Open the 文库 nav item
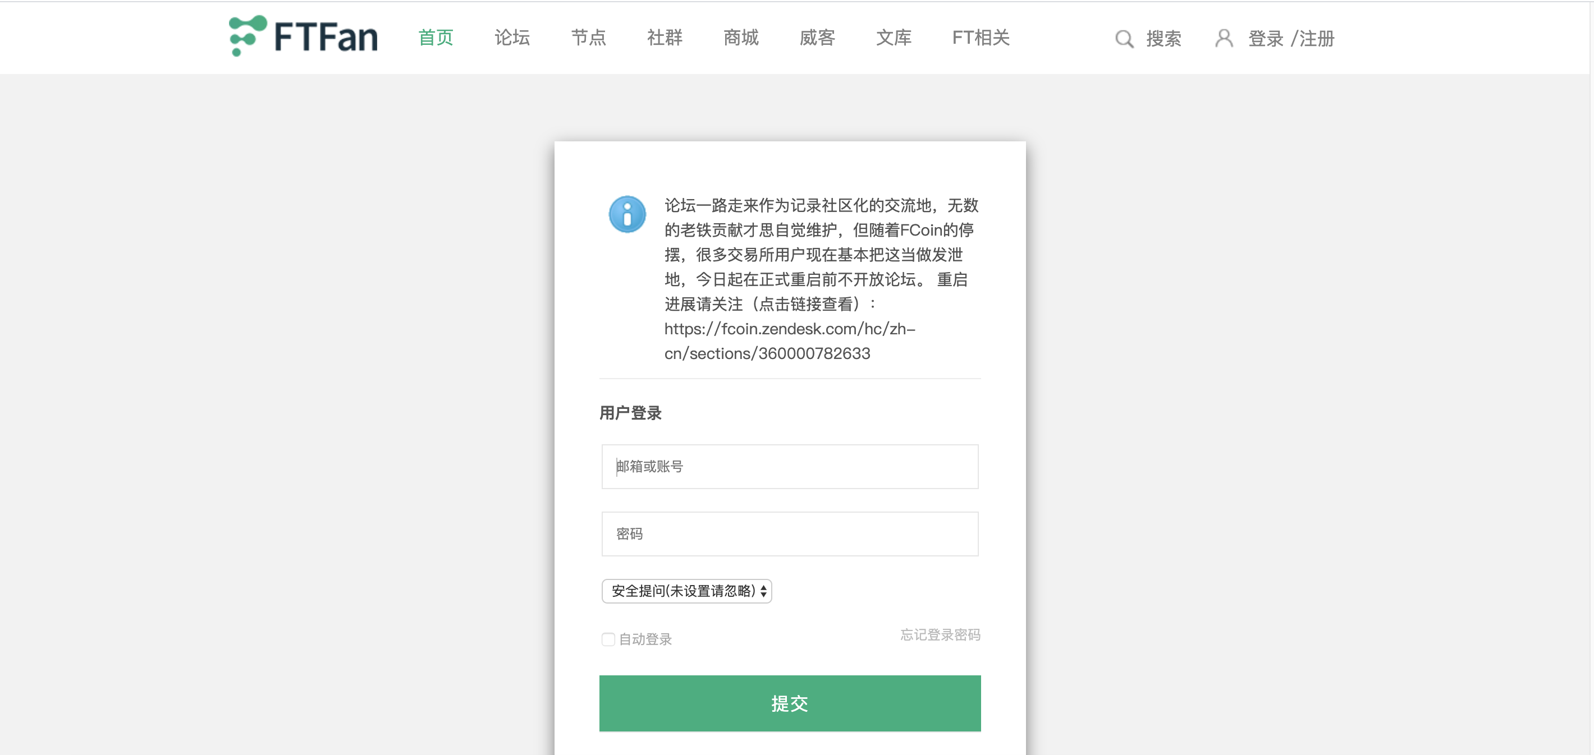Screen dimensions: 1594x755 pos(894,38)
